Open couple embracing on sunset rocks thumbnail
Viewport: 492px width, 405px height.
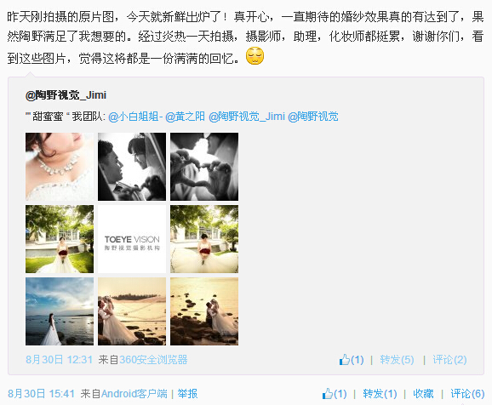pos(204,311)
